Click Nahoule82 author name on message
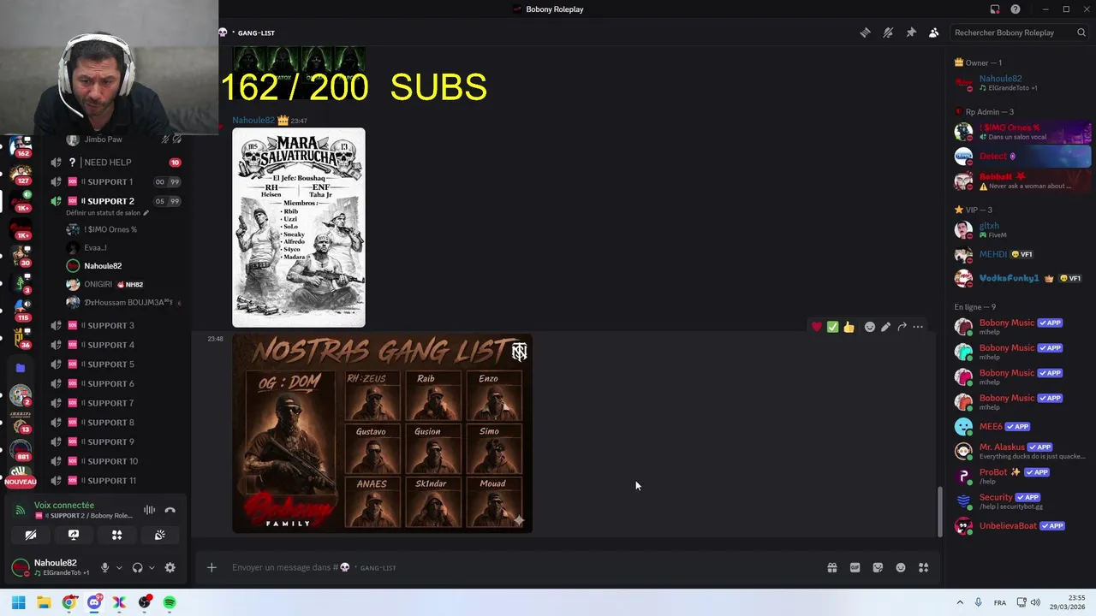Image resolution: width=1096 pixels, height=616 pixels. pos(253,121)
